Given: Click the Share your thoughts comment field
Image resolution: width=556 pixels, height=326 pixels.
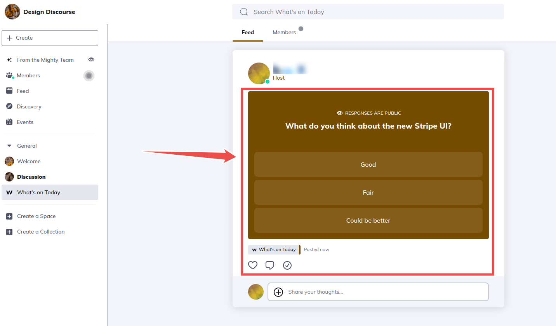Looking at the screenshot, I should 378,292.
